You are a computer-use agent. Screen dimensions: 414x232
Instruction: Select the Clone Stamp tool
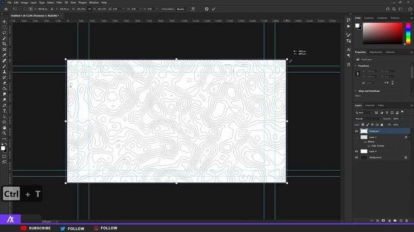coord(5,72)
